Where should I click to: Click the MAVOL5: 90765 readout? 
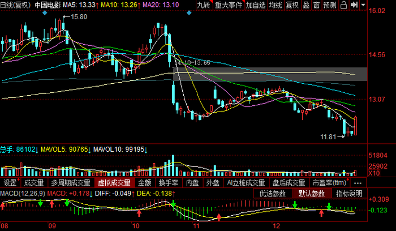tap(66, 149)
